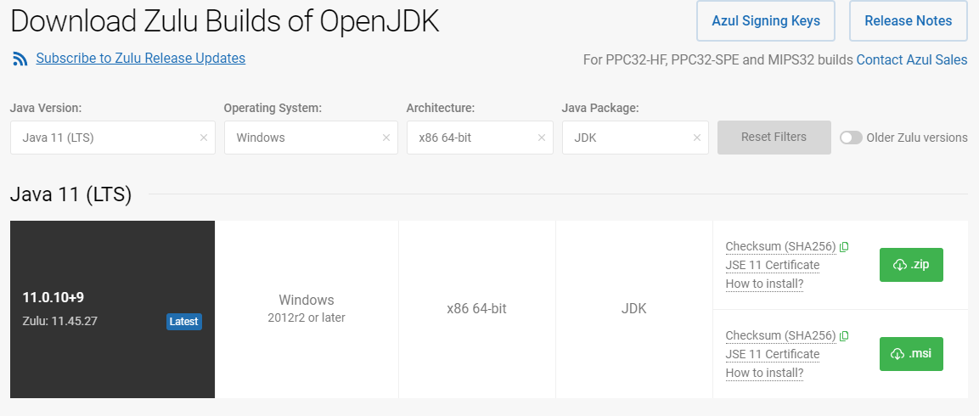
Task: Open Release Notes
Action: (908, 20)
